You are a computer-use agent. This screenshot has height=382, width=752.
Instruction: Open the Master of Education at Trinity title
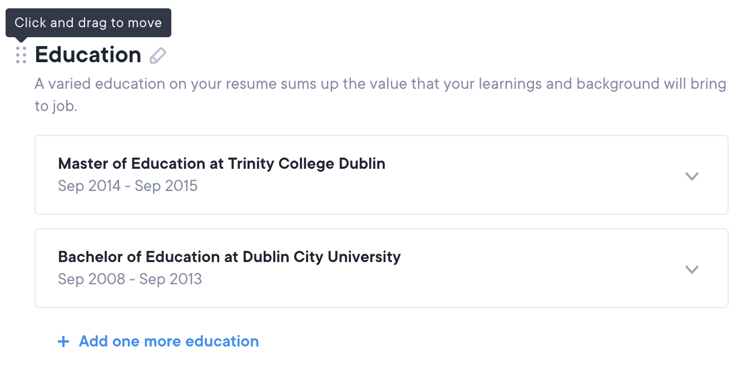(x=221, y=164)
